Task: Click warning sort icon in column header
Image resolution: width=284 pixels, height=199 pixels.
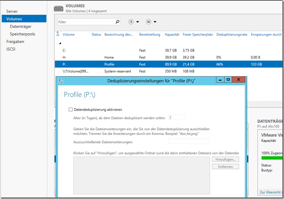Action: click(59, 34)
